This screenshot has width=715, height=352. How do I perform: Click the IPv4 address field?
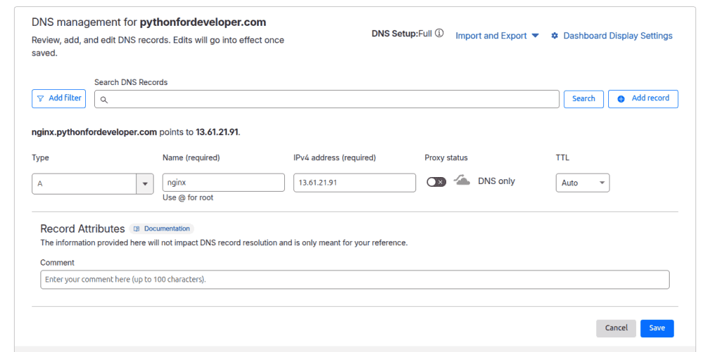click(x=355, y=183)
